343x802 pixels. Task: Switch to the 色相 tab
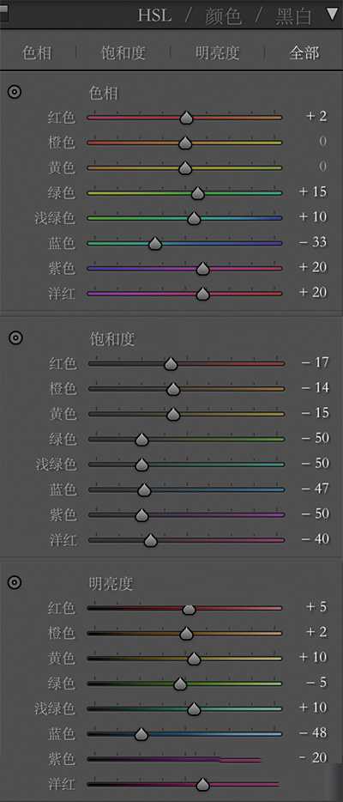(x=37, y=52)
